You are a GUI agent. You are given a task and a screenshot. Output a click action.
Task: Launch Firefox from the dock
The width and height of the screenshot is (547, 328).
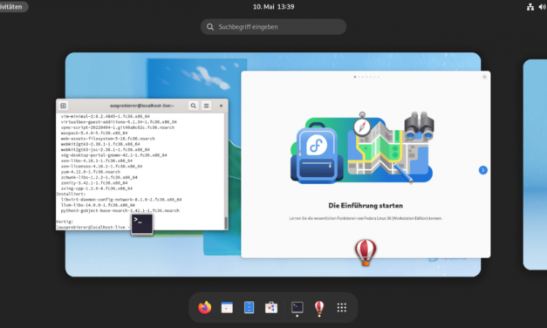tap(205, 307)
